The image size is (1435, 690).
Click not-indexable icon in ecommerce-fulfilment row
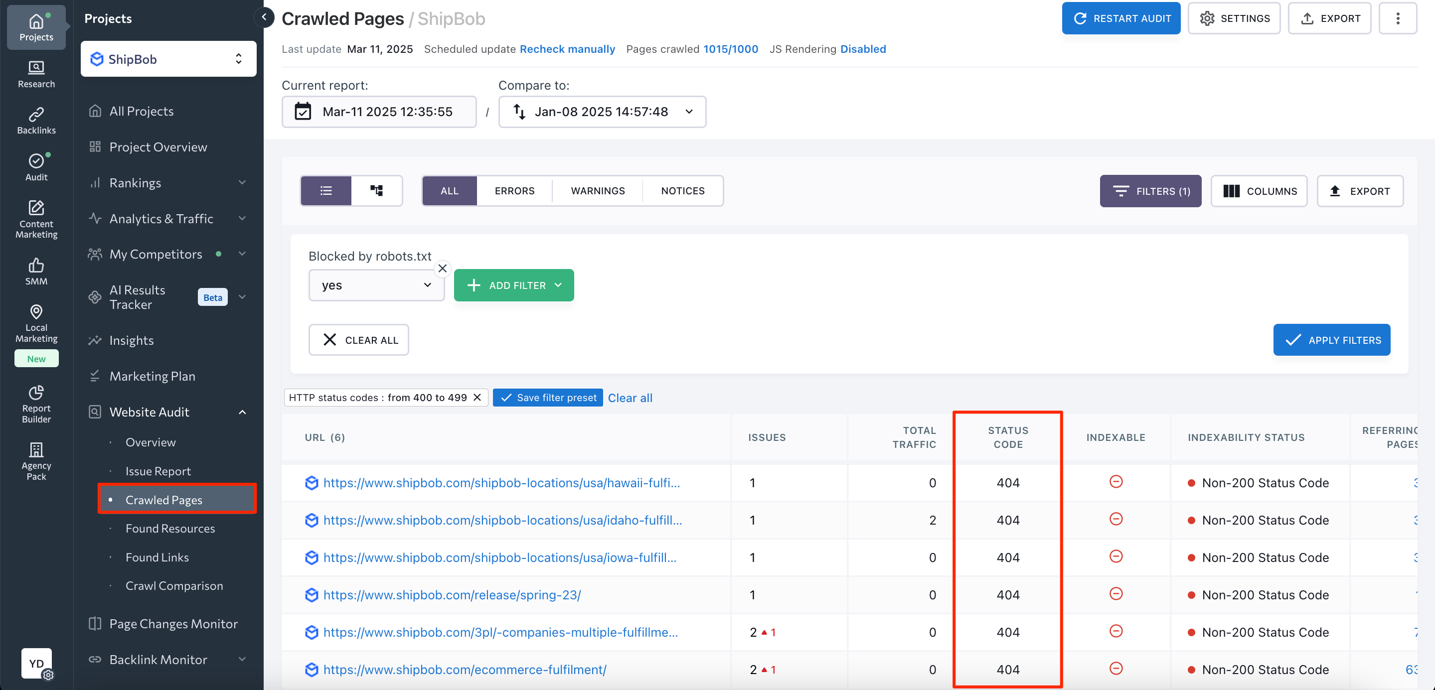[1115, 668]
